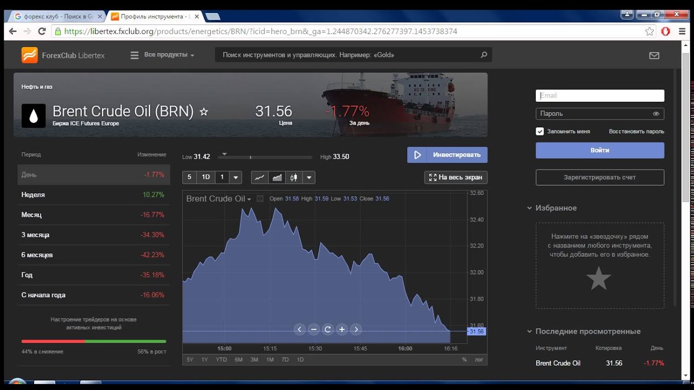The width and height of the screenshot is (694, 390).
Task: Select the line chart type icon
Action: pos(260,177)
